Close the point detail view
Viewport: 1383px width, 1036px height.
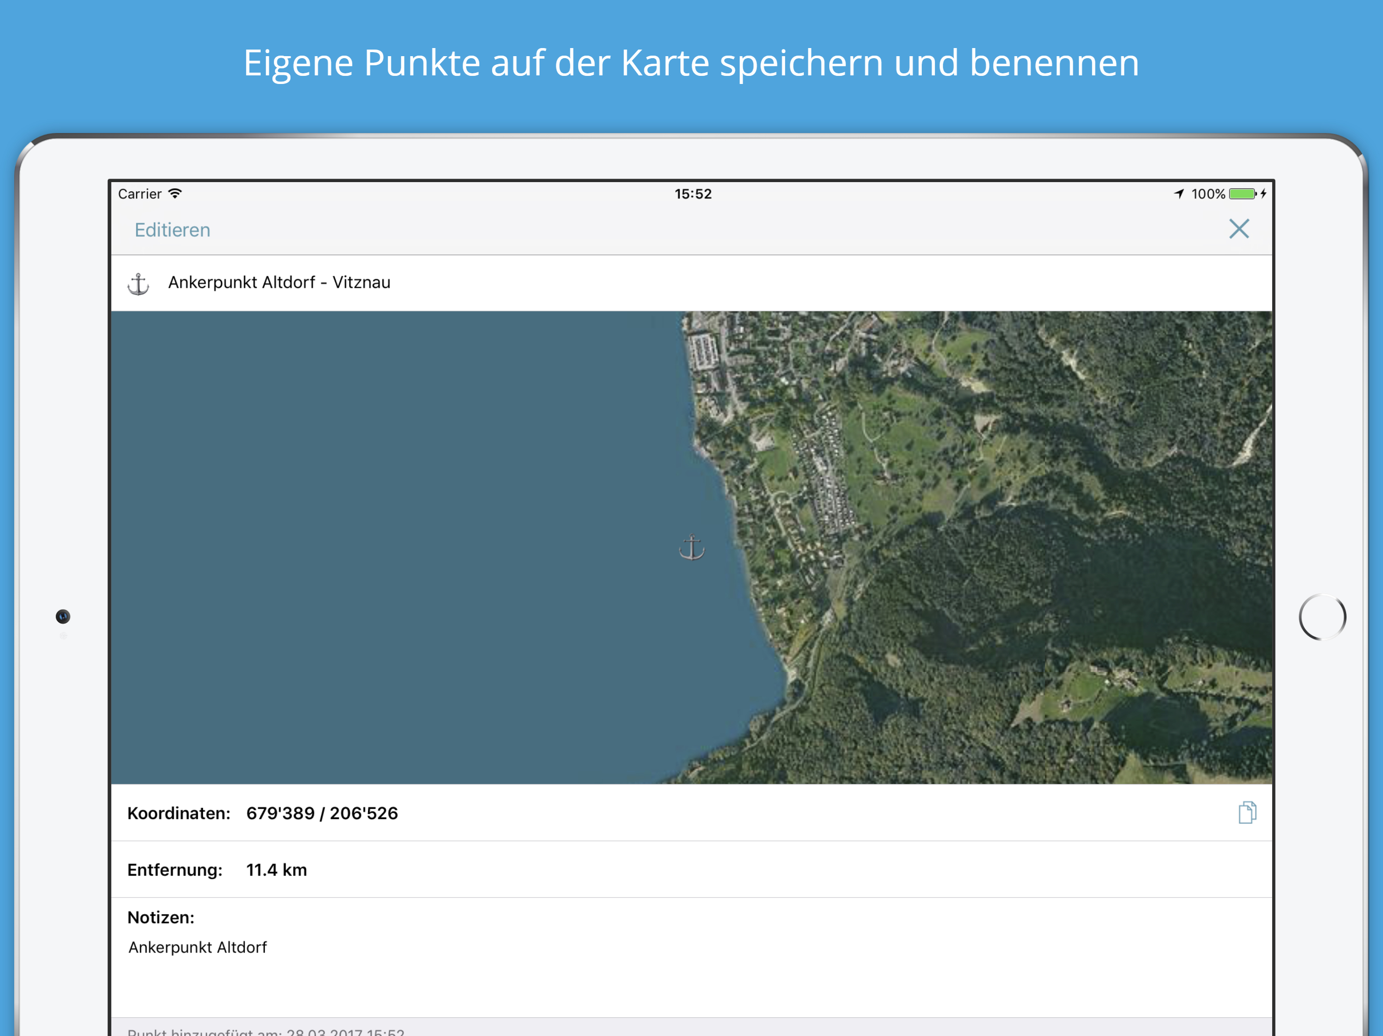[1239, 229]
